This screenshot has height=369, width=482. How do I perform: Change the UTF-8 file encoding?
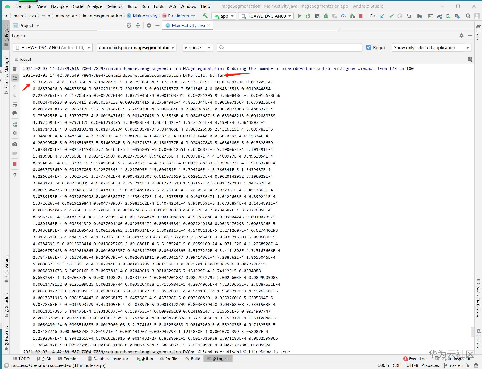coord(412,365)
